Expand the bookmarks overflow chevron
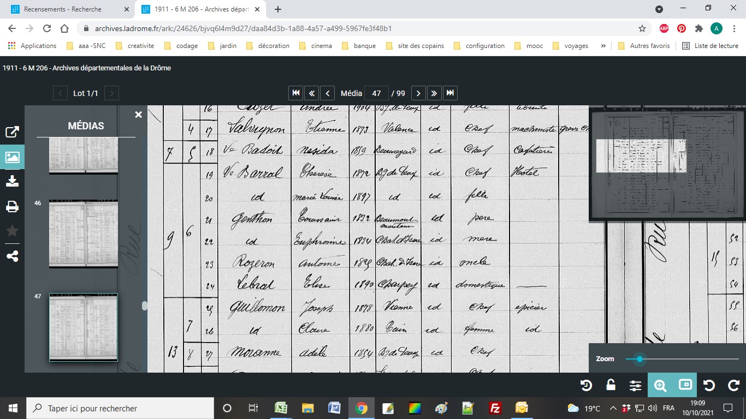This screenshot has height=419, width=746. click(x=603, y=46)
